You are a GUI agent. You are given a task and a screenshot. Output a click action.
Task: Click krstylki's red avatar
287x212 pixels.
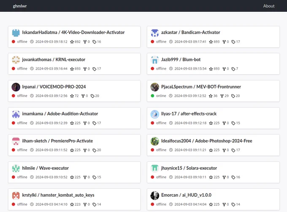click(x=16, y=196)
